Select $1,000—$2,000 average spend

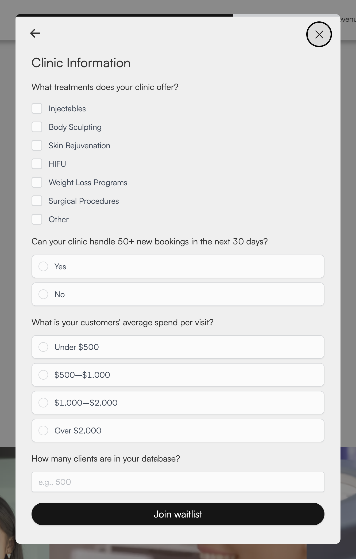(x=43, y=403)
